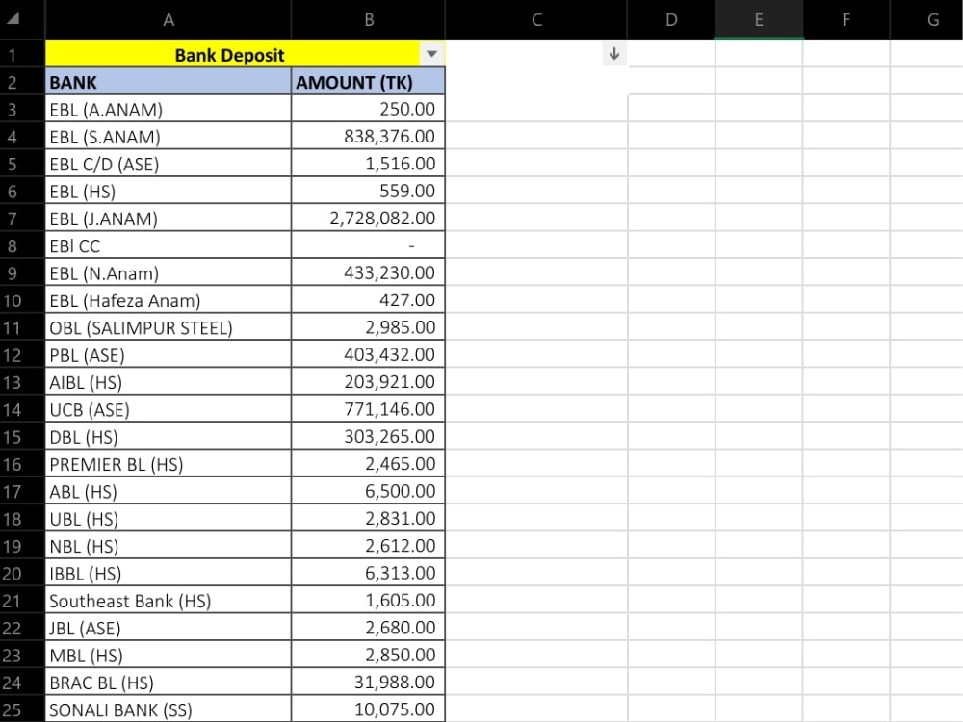Click the amount 2,612.00
Image resolution: width=963 pixels, height=722 pixels.
pyautogui.click(x=401, y=546)
